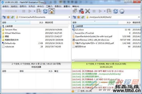Open the 查看(V) menu
Screen dimensions: 142x94
[67, 6]
